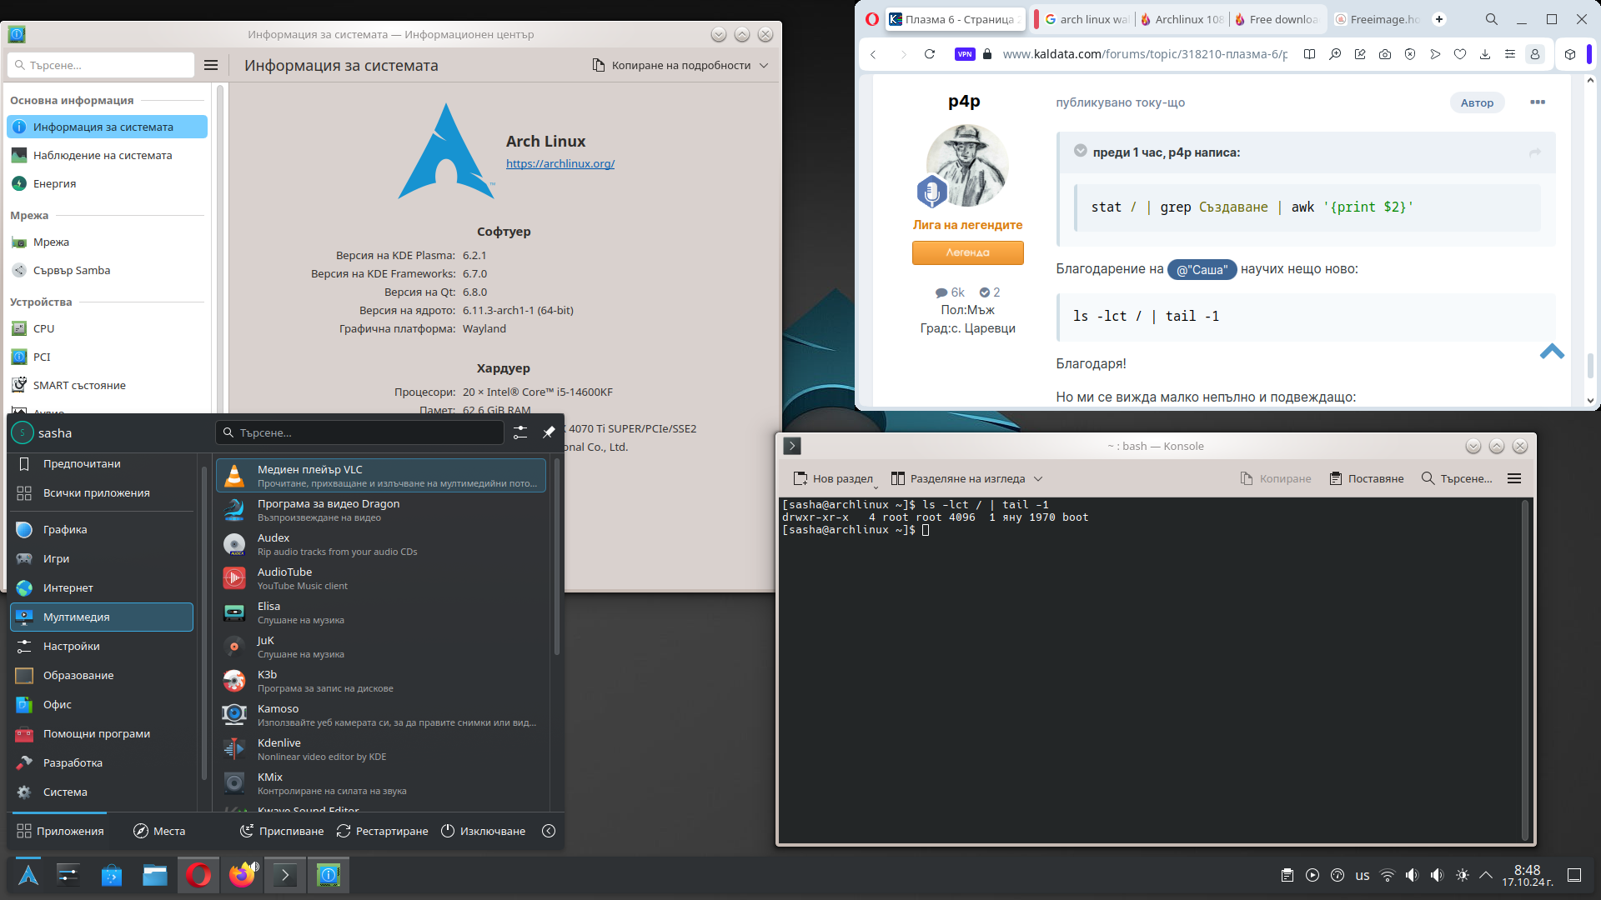The width and height of the screenshot is (1601, 900).
Task: Open launcher configuration sliders icon
Action: point(520,432)
